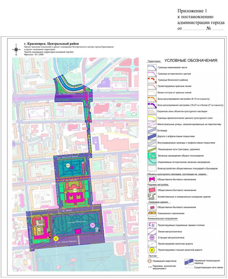Viewport: 228px width, 279px height.
Task: Click the magenta building symbol under Объекты культурного наследия
Action: [x=152, y=179]
